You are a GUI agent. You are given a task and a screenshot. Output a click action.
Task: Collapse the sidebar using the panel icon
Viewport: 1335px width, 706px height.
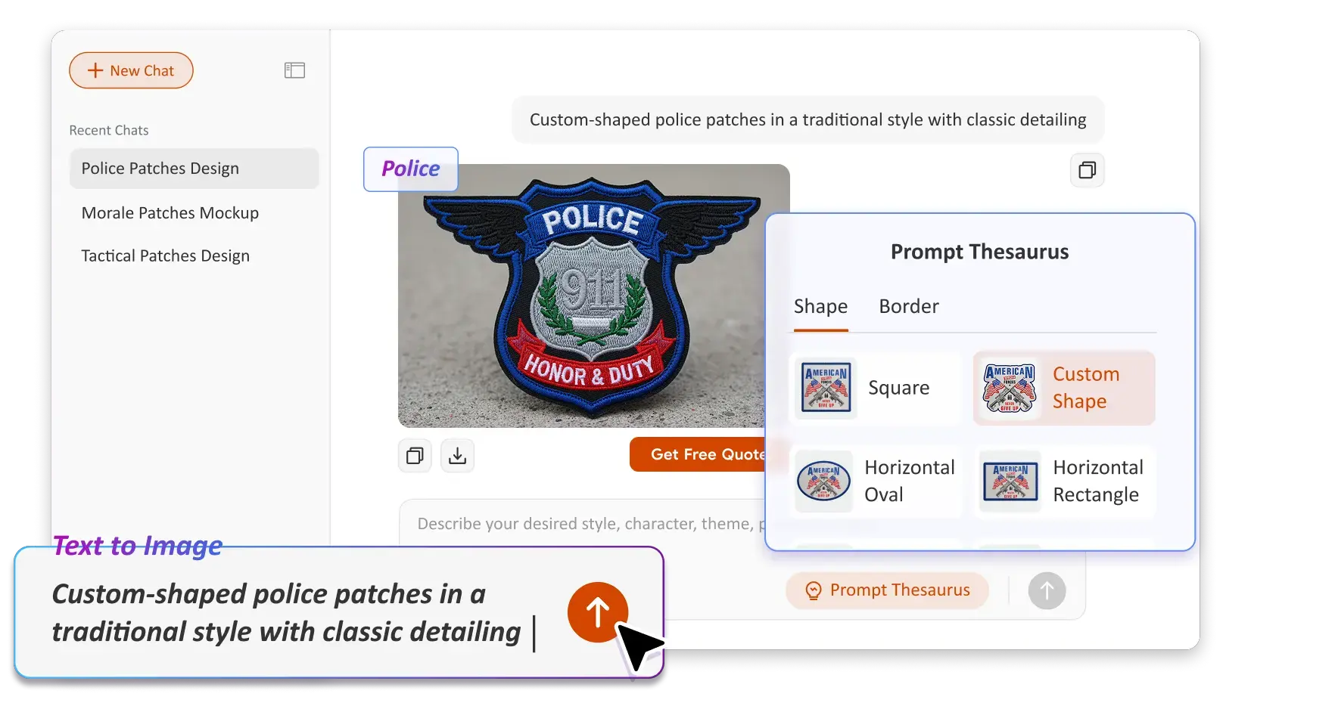295,70
